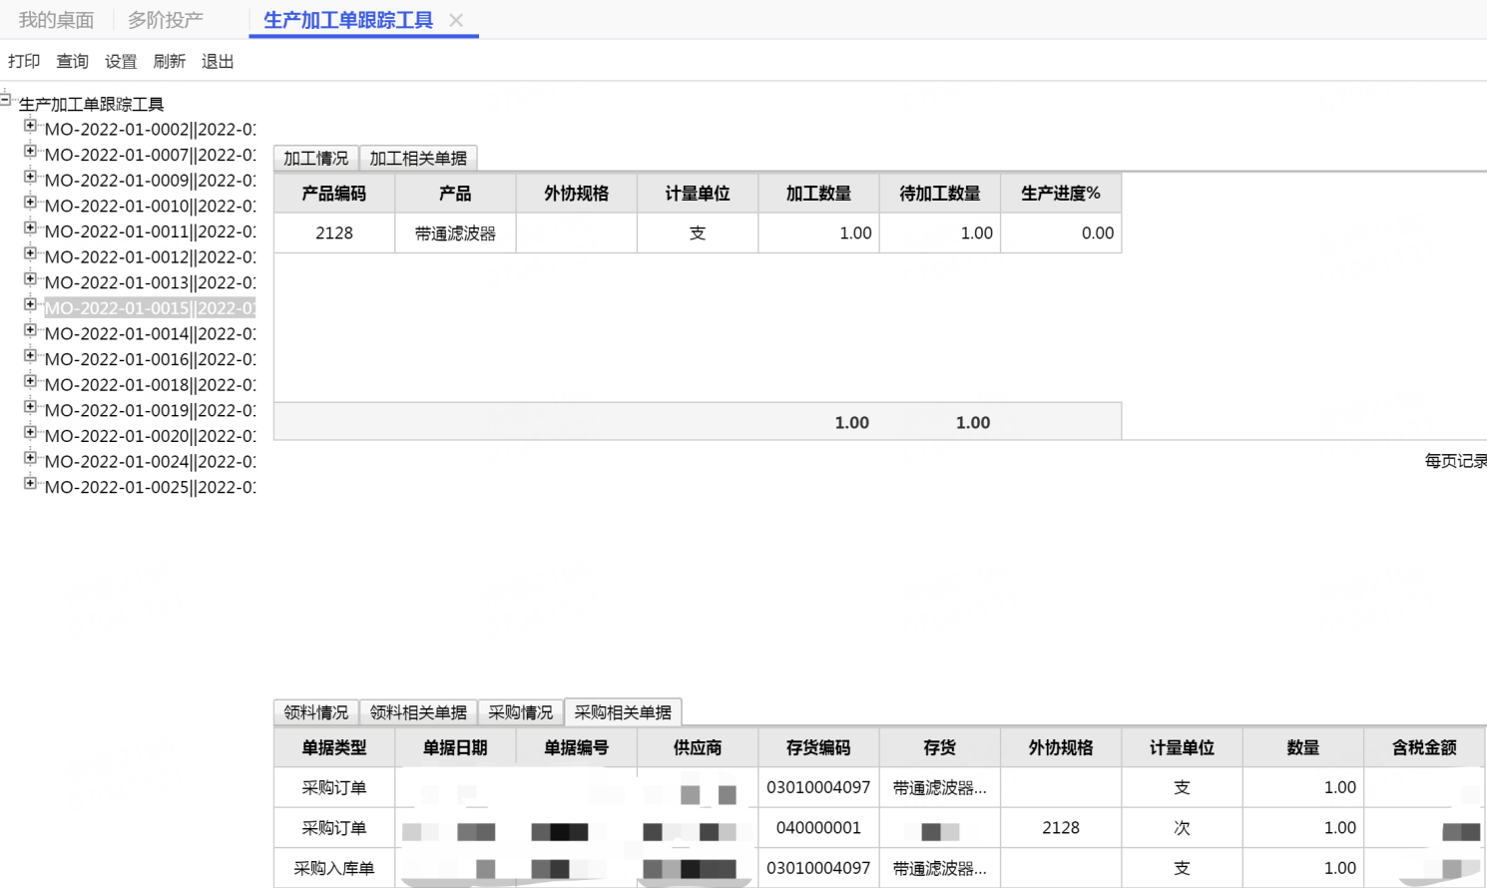Click 外协规格 value 2128 in purchase table
The width and height of the screenshot is (1487, 888).
[1061, 828]
